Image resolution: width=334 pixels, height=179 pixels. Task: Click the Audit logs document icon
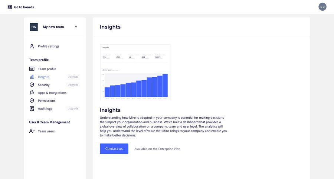click(32, 108)
